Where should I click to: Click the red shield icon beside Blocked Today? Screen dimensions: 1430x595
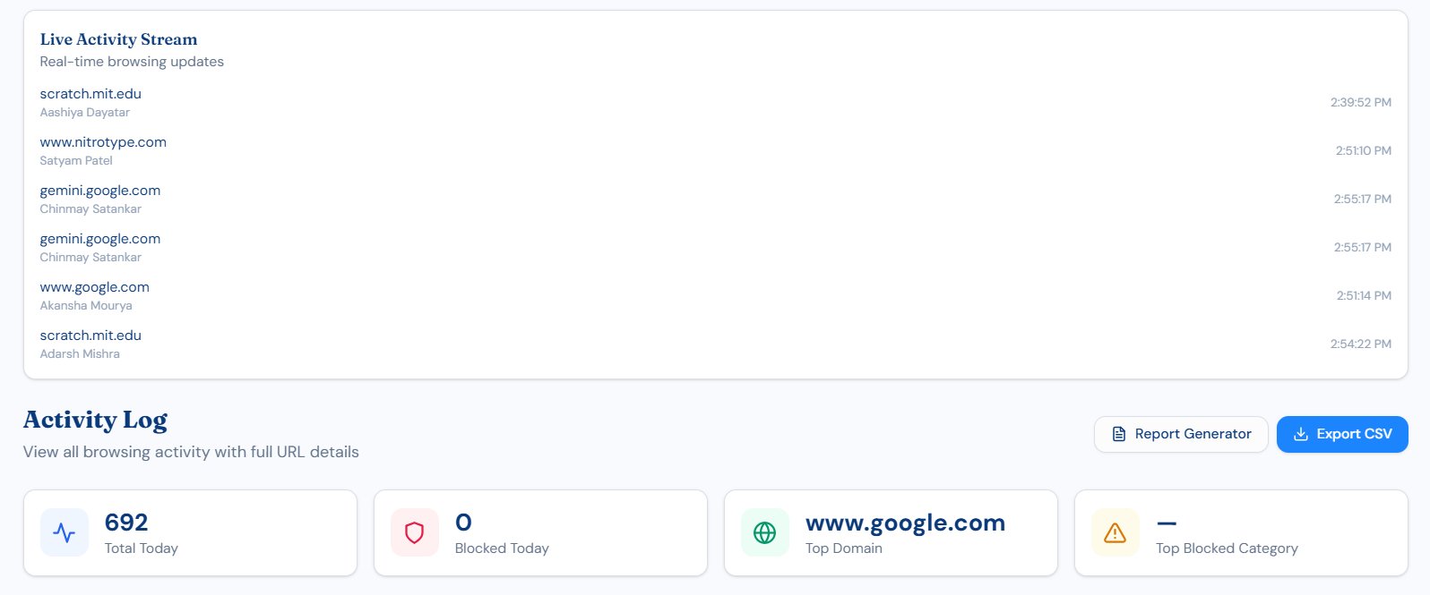click(x=414, y=532)
